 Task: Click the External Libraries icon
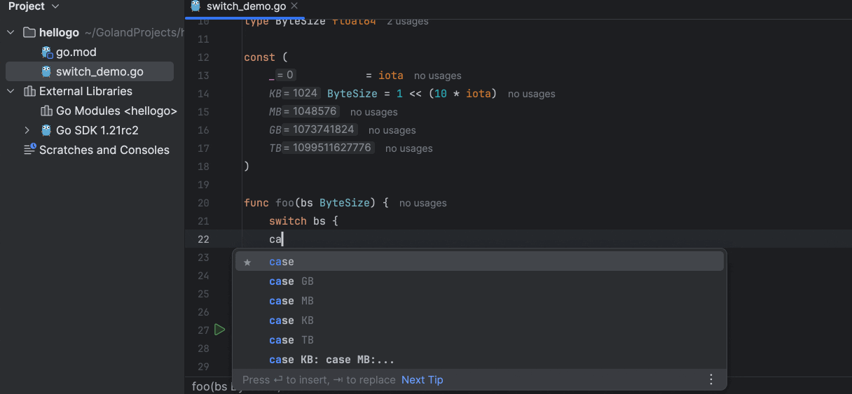click(29, 91)
